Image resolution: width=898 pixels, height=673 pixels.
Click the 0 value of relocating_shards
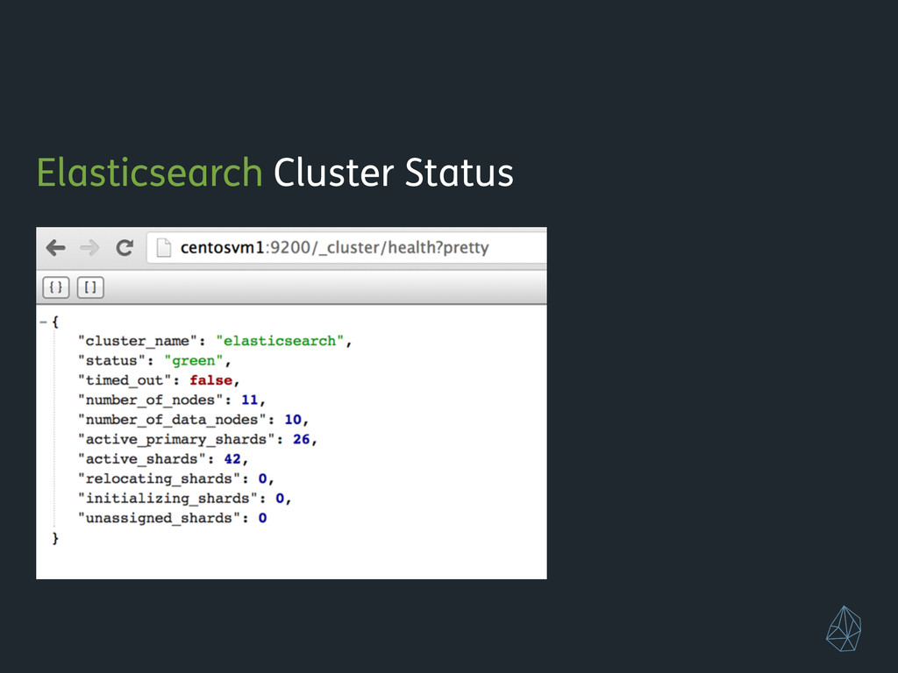[263, 479]
